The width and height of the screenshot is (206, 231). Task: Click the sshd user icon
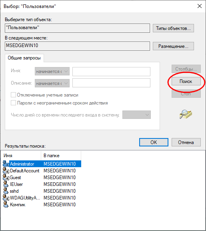pos(6,191)
